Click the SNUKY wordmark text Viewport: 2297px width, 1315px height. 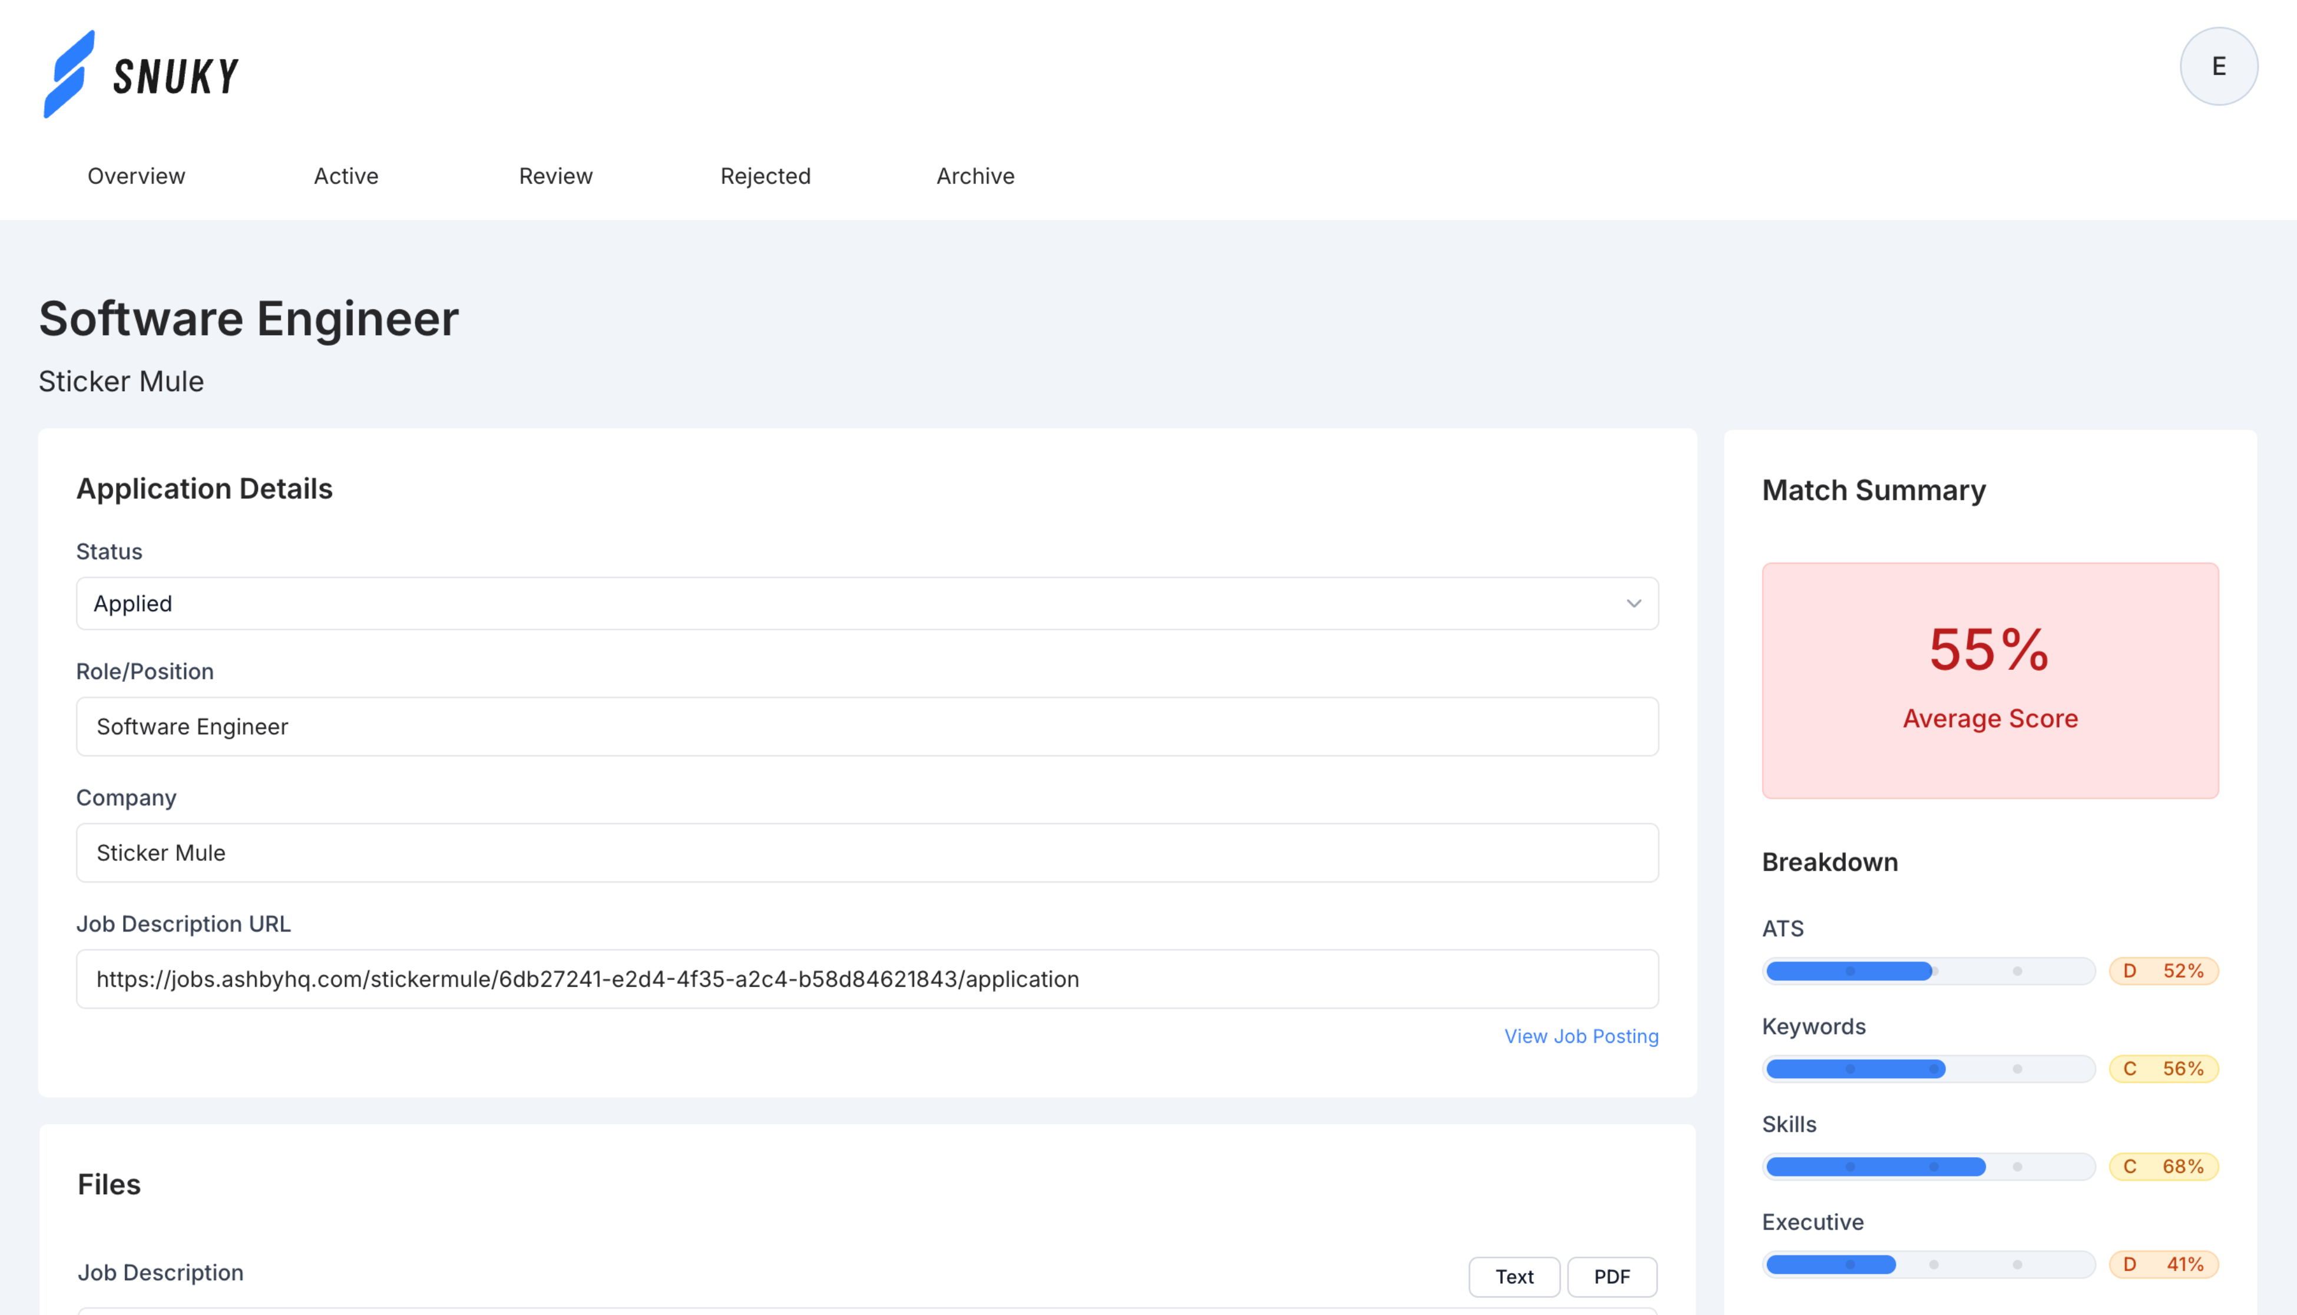176,76
